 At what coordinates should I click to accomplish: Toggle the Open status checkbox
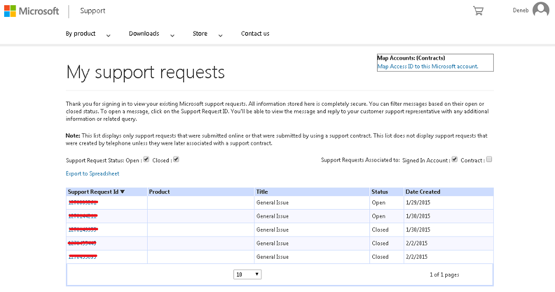pyautogui.click(x=146, y=159)
